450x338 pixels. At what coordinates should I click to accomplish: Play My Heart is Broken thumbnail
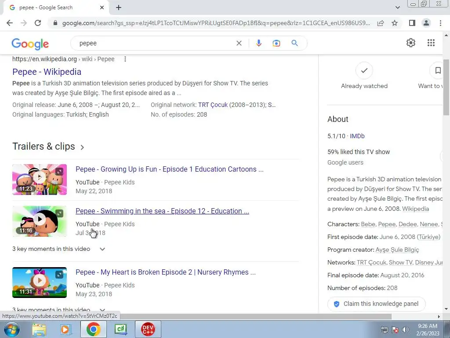pos(40,282)
